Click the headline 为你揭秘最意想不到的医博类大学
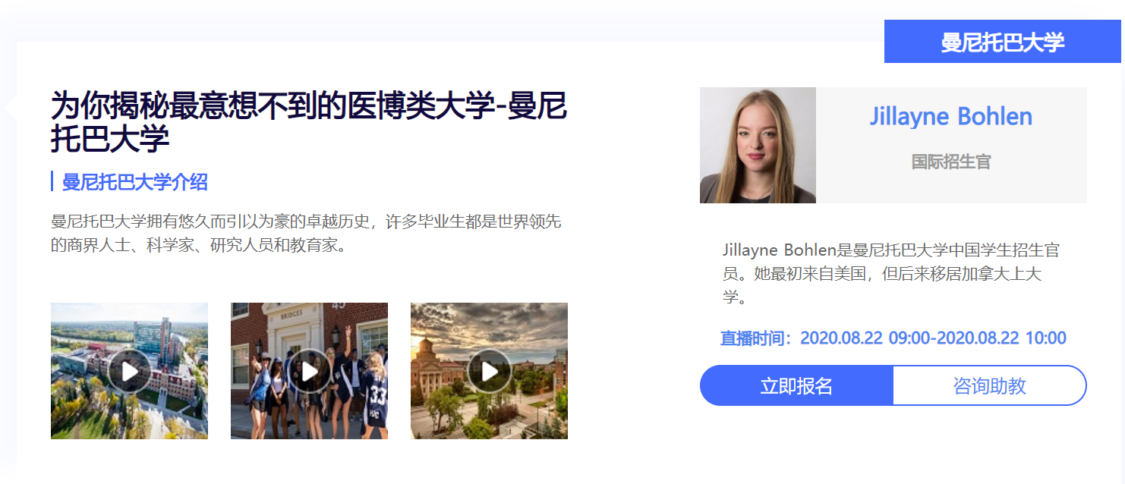Viewport: 1125px width, 484px height. [x=308, y=123]
